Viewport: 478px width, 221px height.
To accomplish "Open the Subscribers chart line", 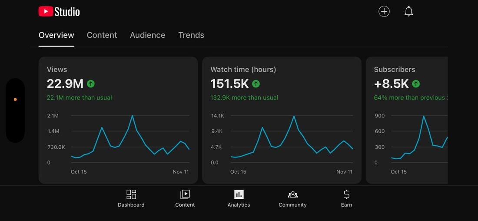I will coord(419,137).
